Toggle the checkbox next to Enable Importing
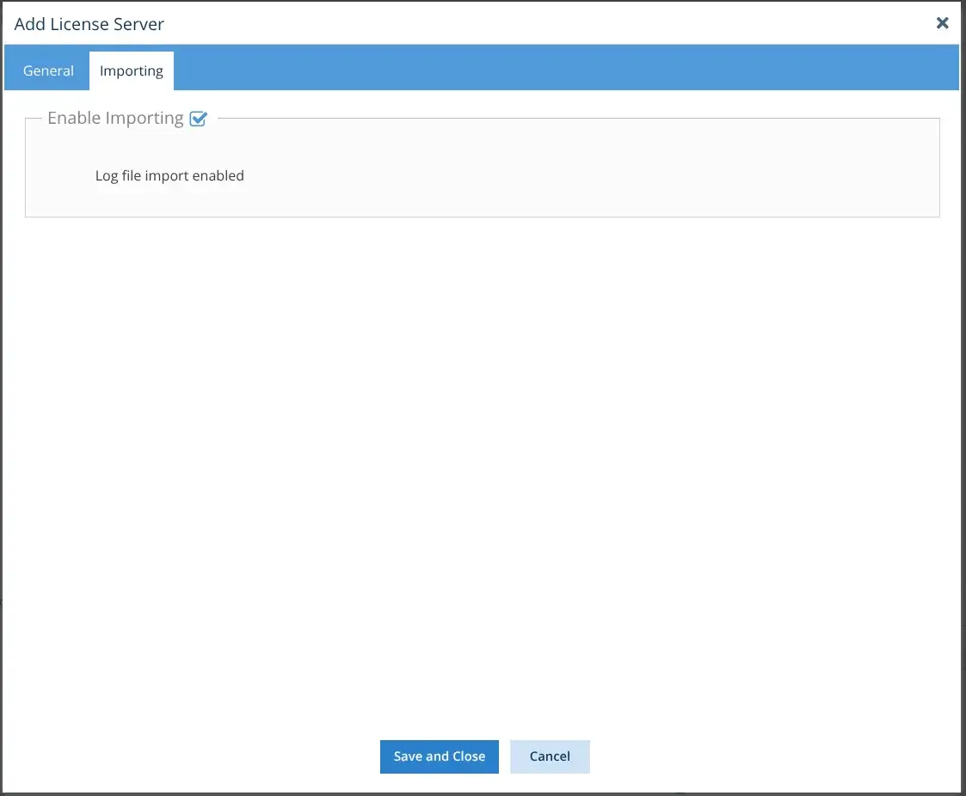Image resolution: width=966 pixels, height=796 pixels. [199, 118]
